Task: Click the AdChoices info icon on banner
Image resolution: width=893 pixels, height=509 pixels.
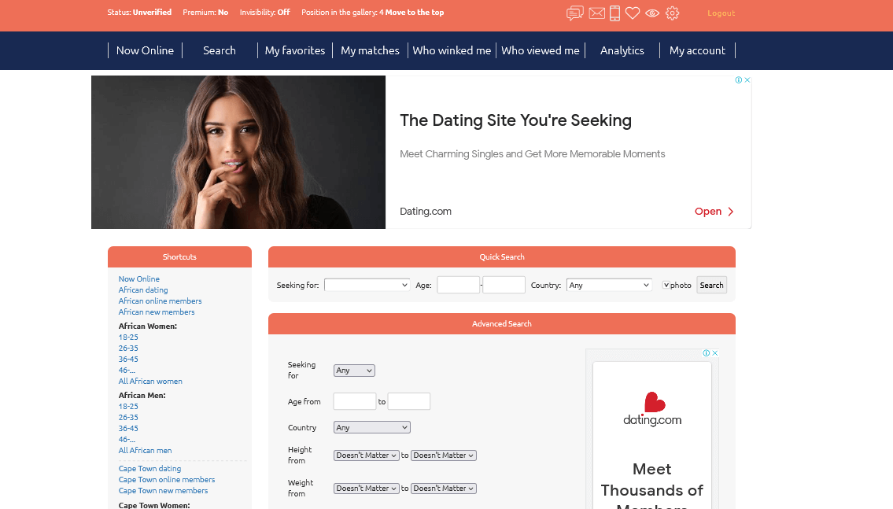Action: [x=739, y=79]
